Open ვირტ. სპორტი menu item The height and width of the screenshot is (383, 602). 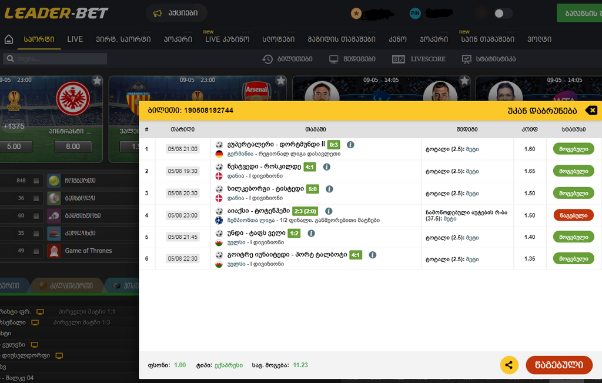pos(123,39)
